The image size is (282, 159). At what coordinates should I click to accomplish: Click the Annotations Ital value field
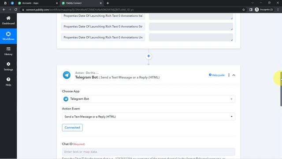(x=191, y=16)
